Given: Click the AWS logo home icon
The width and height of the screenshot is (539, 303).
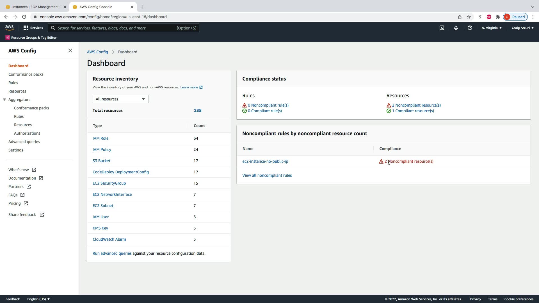Looking at the screenshot, I should (x=9, y=27).
